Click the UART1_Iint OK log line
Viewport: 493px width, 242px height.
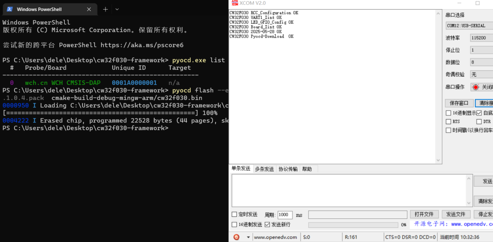click(x=256, y=18)
